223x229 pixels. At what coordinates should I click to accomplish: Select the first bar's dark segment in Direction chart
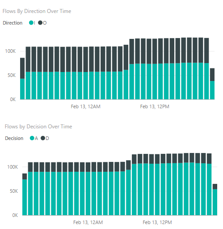[22, 68]
